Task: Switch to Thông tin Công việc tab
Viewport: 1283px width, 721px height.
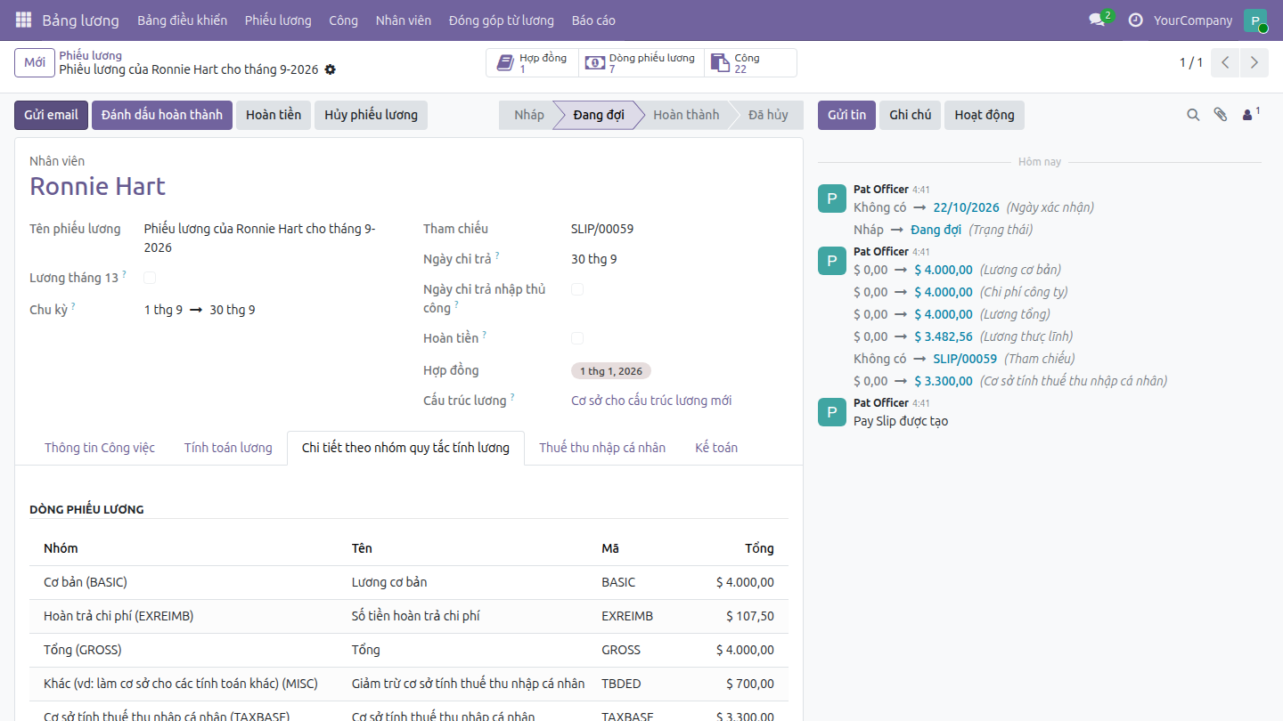Action: 100,448
